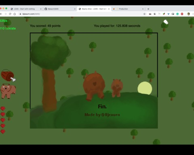Open the browser profile avatar
The width and height of the screenshot is (194, 155).
tap(188, 14)
